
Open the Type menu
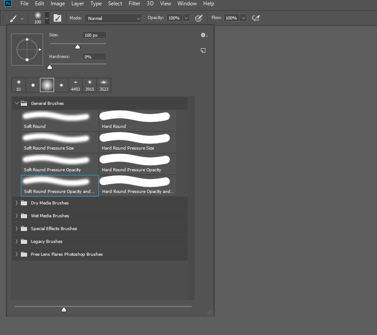point(96,4)
